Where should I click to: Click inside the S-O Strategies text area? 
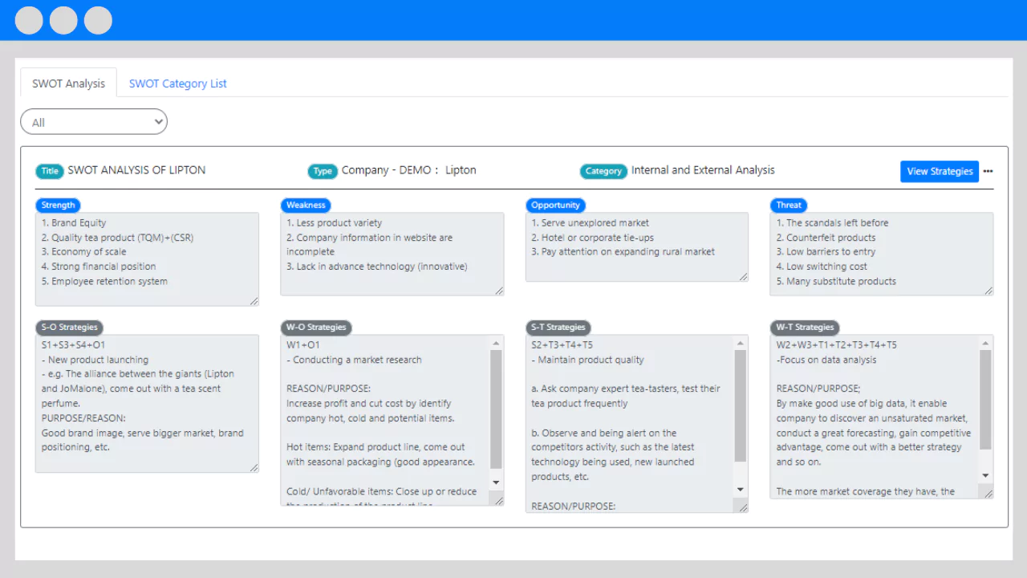(148, 404)
